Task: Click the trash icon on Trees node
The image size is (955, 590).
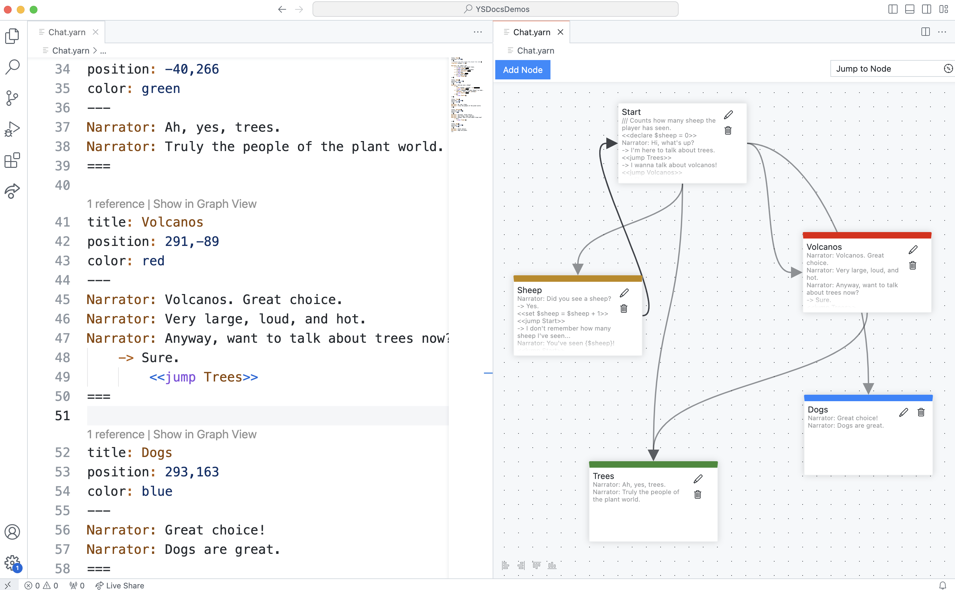Action: [698, 494]
